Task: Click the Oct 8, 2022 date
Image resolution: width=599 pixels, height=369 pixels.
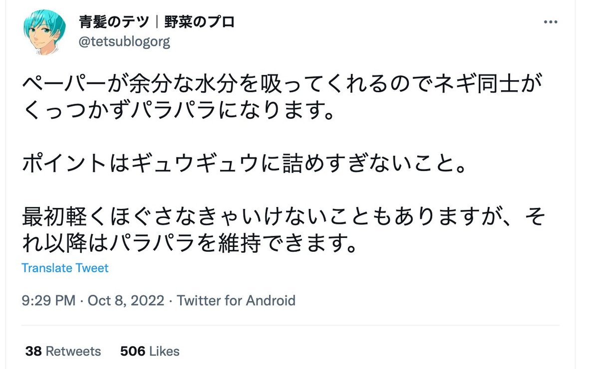Action: click(x=126, y=301)
